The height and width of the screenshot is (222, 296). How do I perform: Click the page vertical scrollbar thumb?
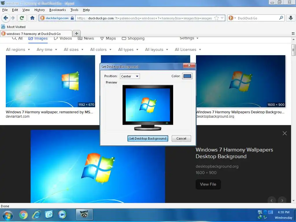pyautogui.click(x=293, y=50)
